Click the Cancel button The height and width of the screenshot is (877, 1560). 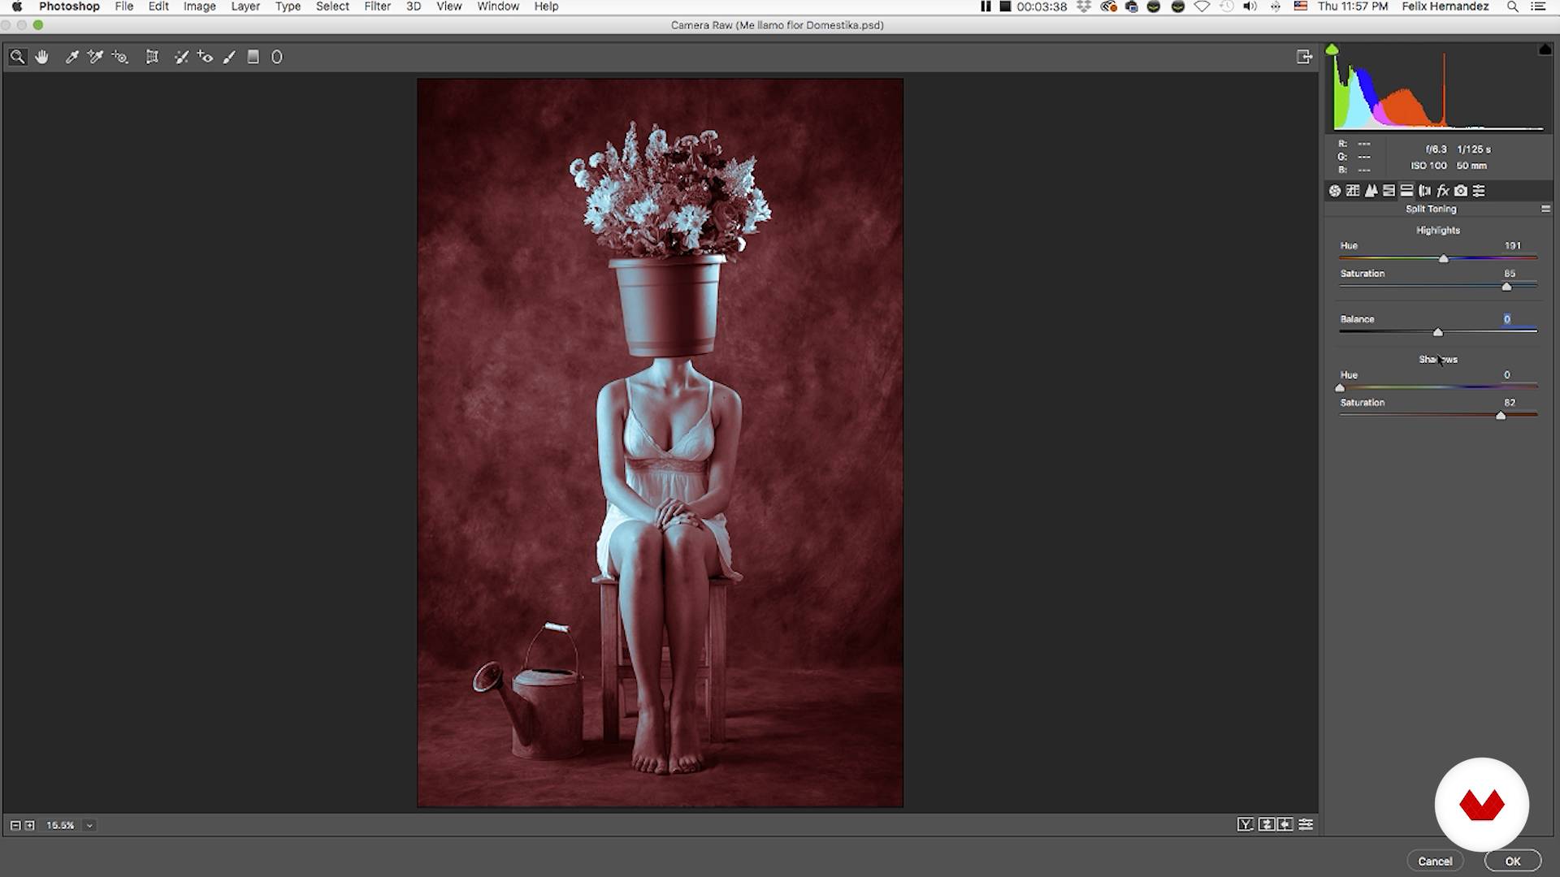click(x=1435, y=861)
